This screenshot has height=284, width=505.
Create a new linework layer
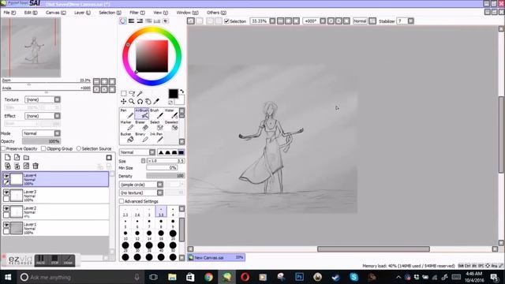(17, 157)
